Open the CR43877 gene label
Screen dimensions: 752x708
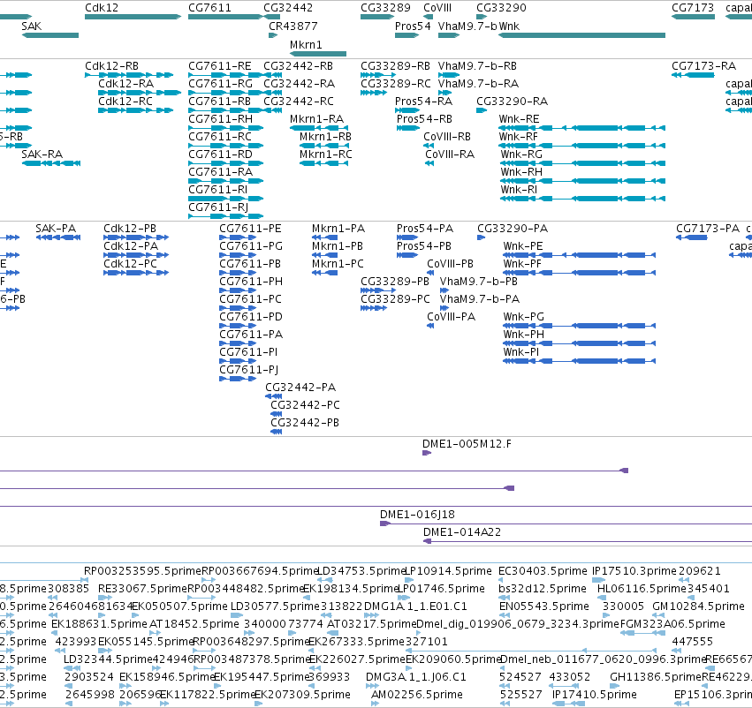[293, 26]
